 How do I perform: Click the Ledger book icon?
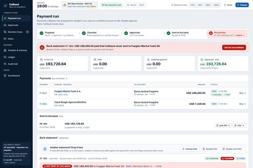click(5, 57)
